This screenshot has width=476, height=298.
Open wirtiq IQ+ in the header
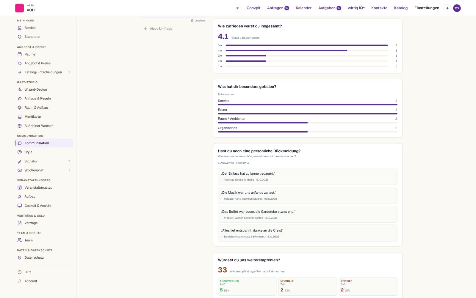point(356,8)
